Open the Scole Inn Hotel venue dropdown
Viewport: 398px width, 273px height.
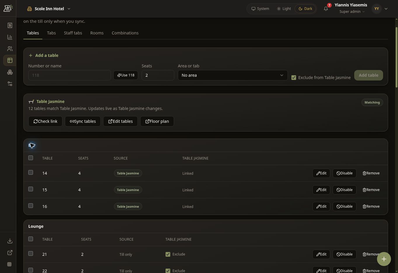(x=49, y=9)
